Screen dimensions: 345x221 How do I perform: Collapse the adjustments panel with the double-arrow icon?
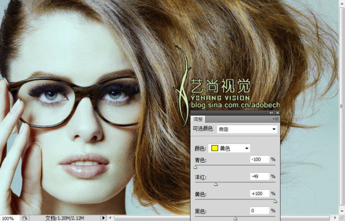click(271, 113)
